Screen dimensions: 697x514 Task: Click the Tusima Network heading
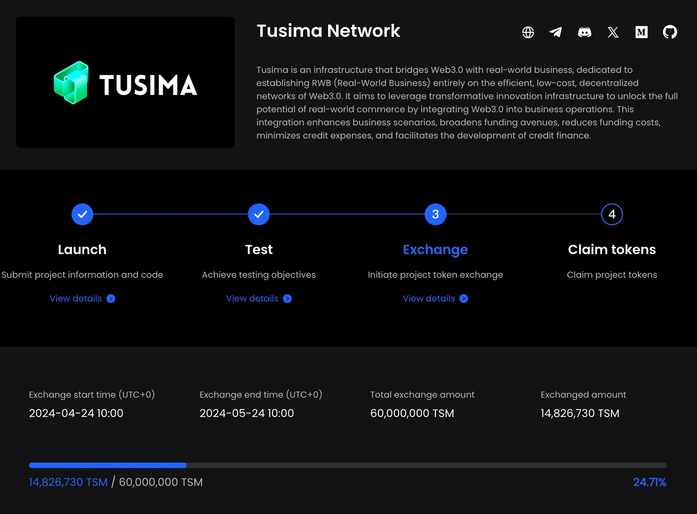(328, 31)
